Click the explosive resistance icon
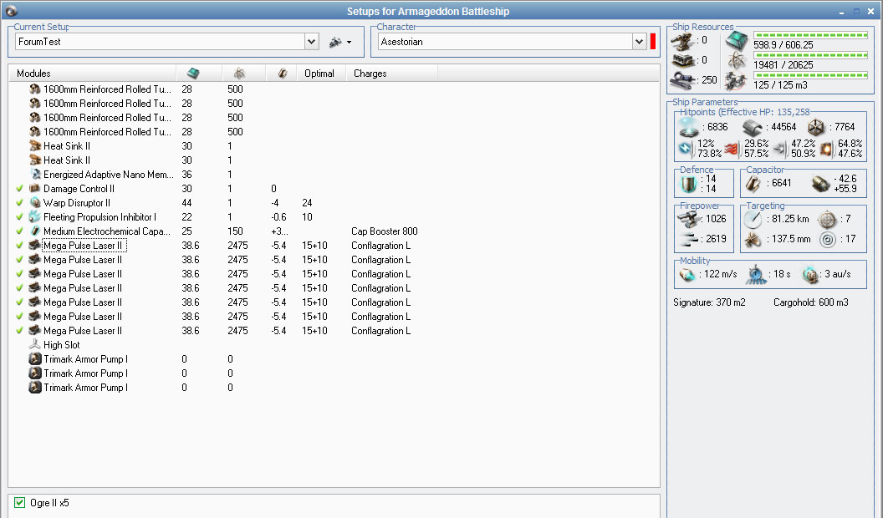The width and height of the screenshot is (883, 518). click(827, 149)
